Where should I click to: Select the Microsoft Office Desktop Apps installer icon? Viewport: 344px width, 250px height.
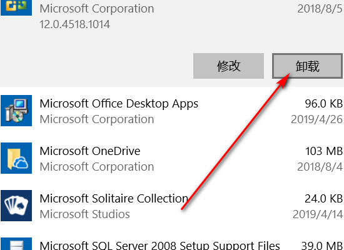(x=16, y=111)
